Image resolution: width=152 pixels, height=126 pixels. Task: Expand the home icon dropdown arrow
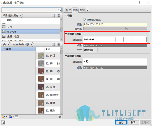coord(8,45)
